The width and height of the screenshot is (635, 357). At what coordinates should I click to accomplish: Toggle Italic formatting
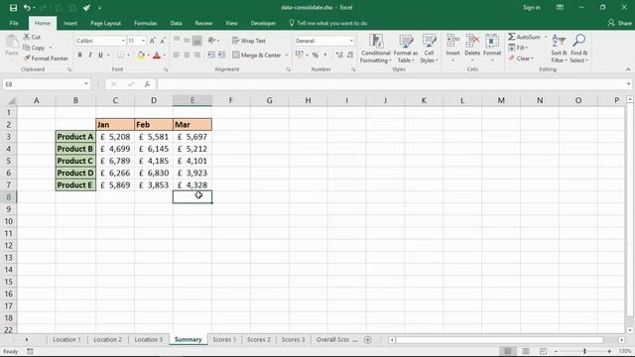(90, 55)
